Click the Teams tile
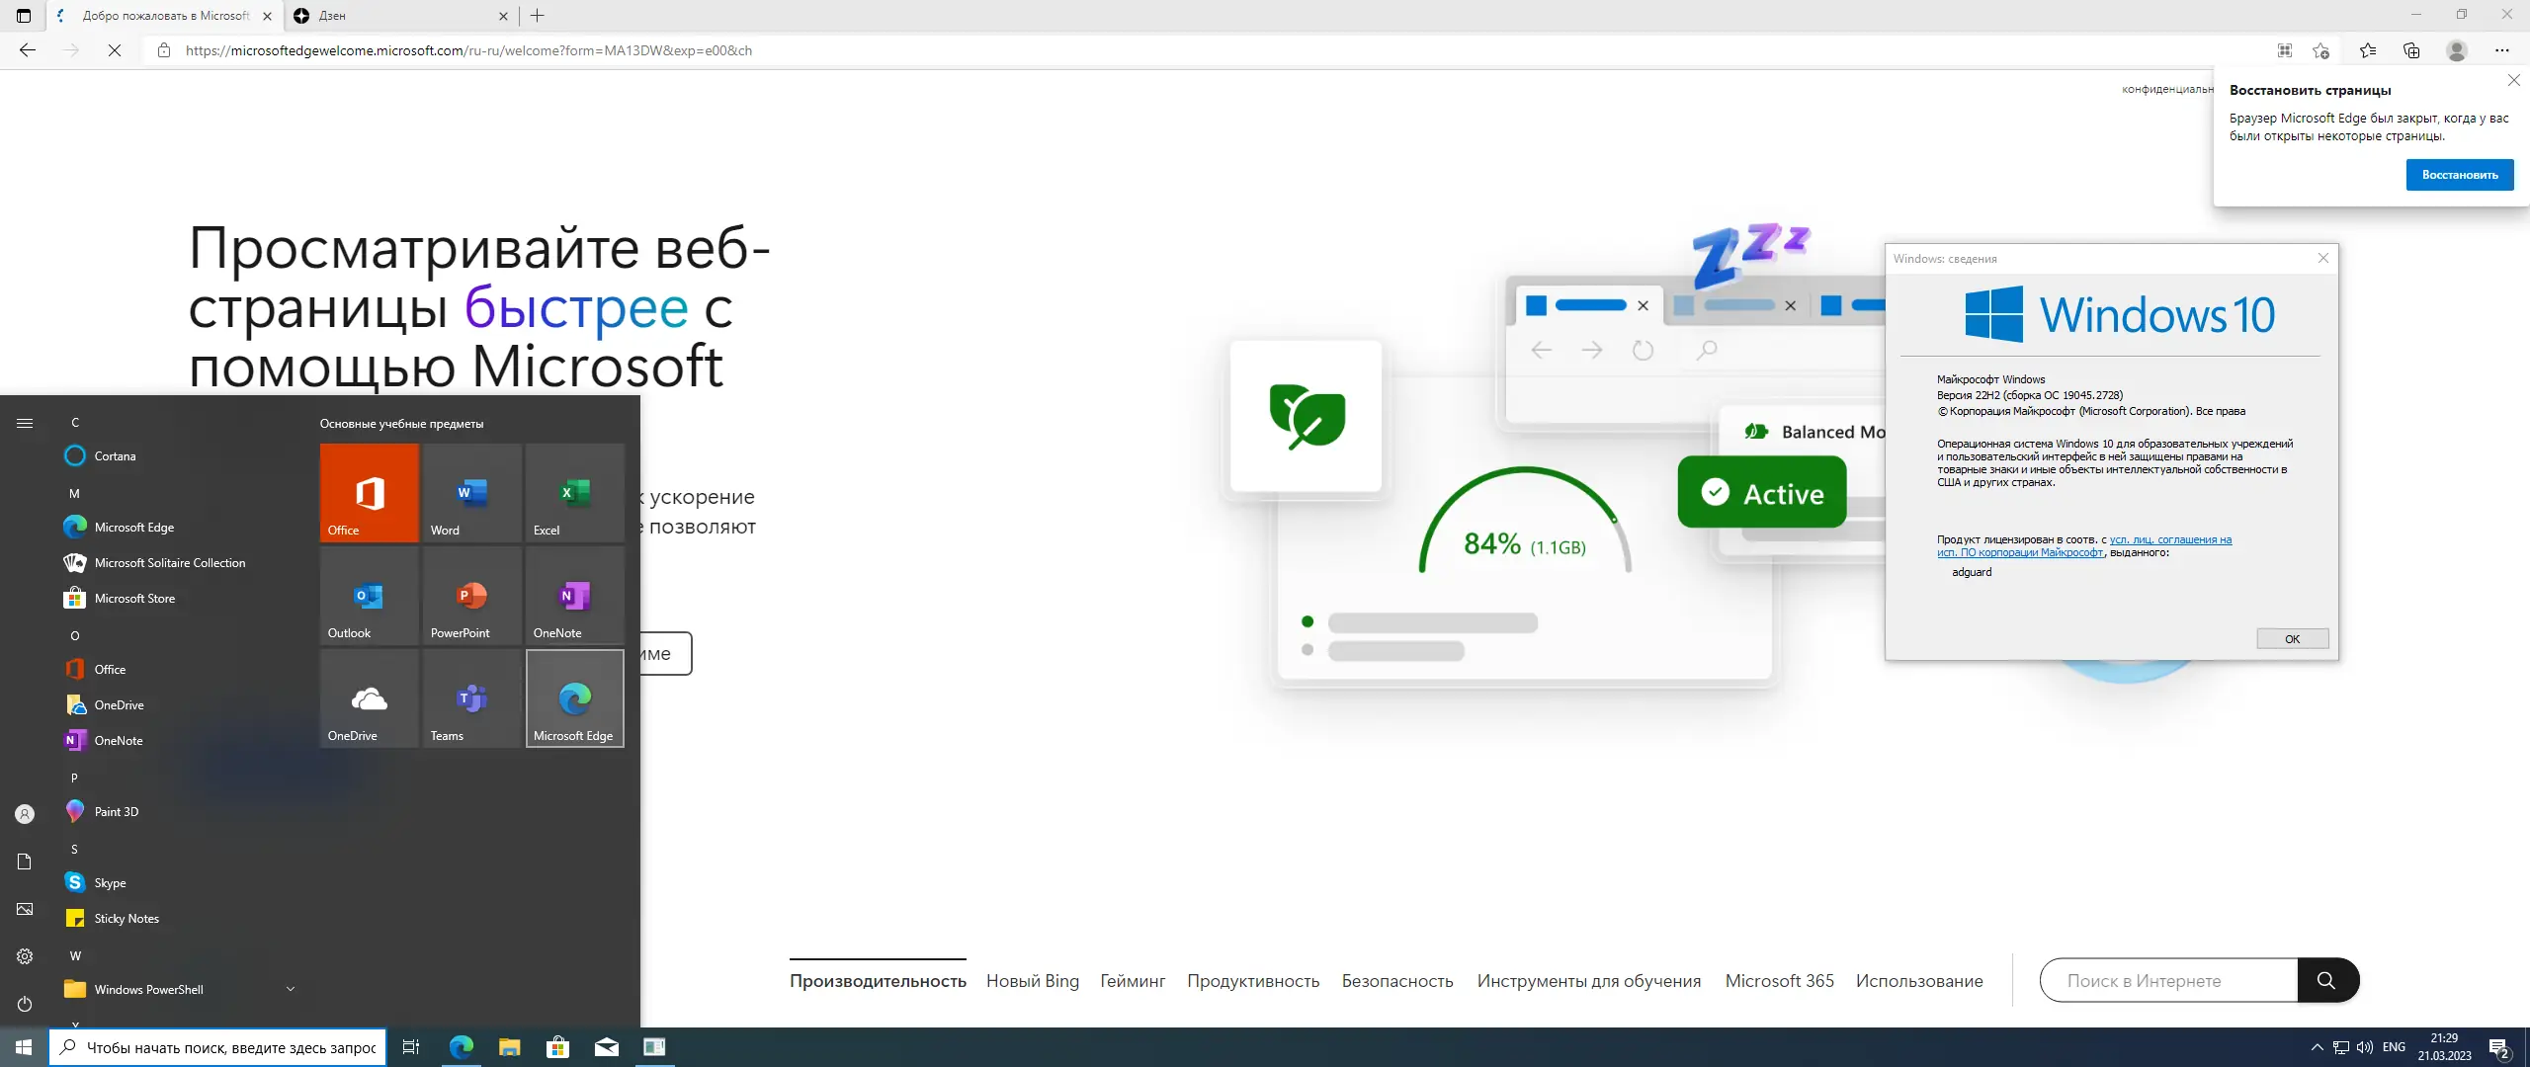 [x=471, y=698]
